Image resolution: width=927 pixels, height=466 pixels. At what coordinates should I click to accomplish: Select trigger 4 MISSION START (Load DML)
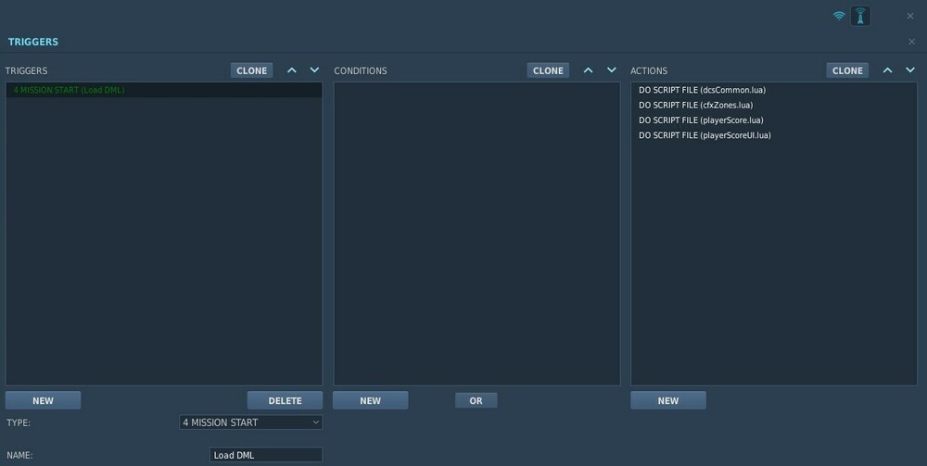click(164, 90)
